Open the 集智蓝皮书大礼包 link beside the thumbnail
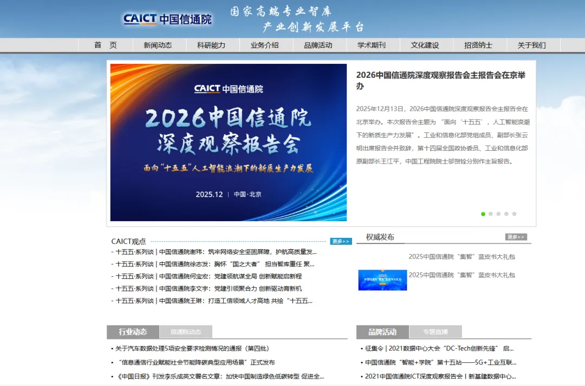Screen dimensions: 585x386 click(x=461, y=275)
